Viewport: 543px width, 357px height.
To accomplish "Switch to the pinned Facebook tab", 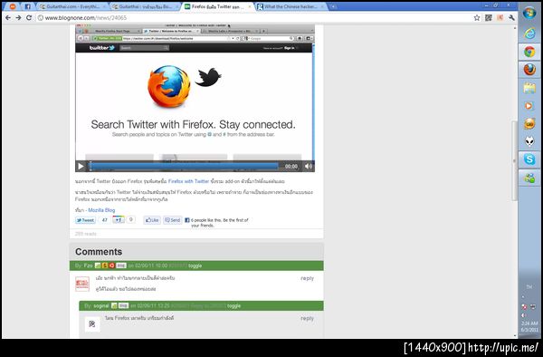I will coord(27,6).
